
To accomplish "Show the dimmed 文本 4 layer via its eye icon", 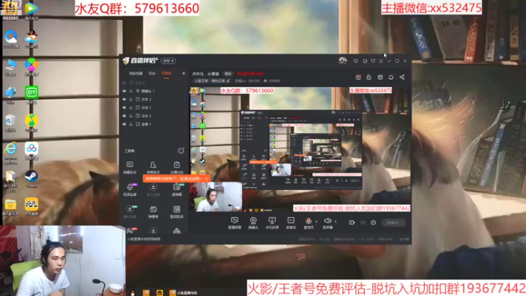I will tap(124, 83).
